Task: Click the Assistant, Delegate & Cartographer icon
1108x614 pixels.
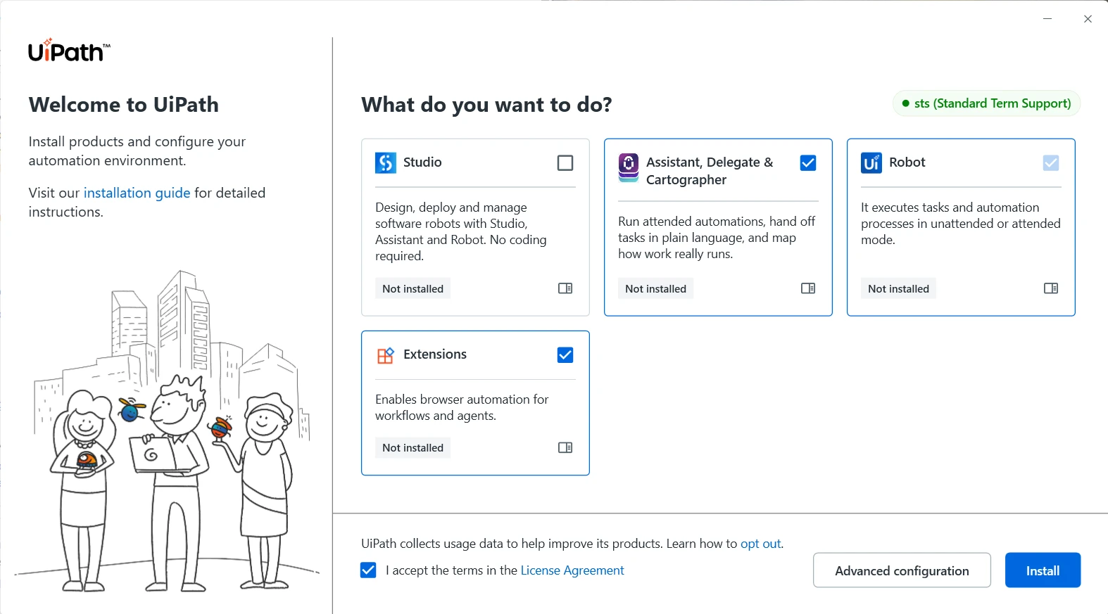Action: [629, 167]
